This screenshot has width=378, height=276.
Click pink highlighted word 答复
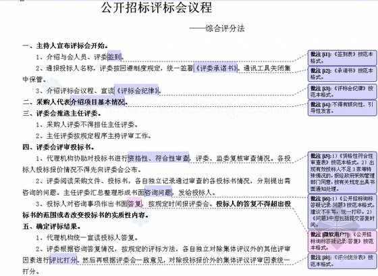click(134, 204)
